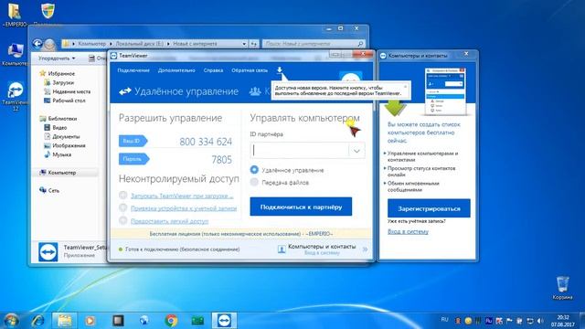The height and width of the screenshot is (329, 585).
Task: Click the Готов к подключению status text
Action: point(183,249)
